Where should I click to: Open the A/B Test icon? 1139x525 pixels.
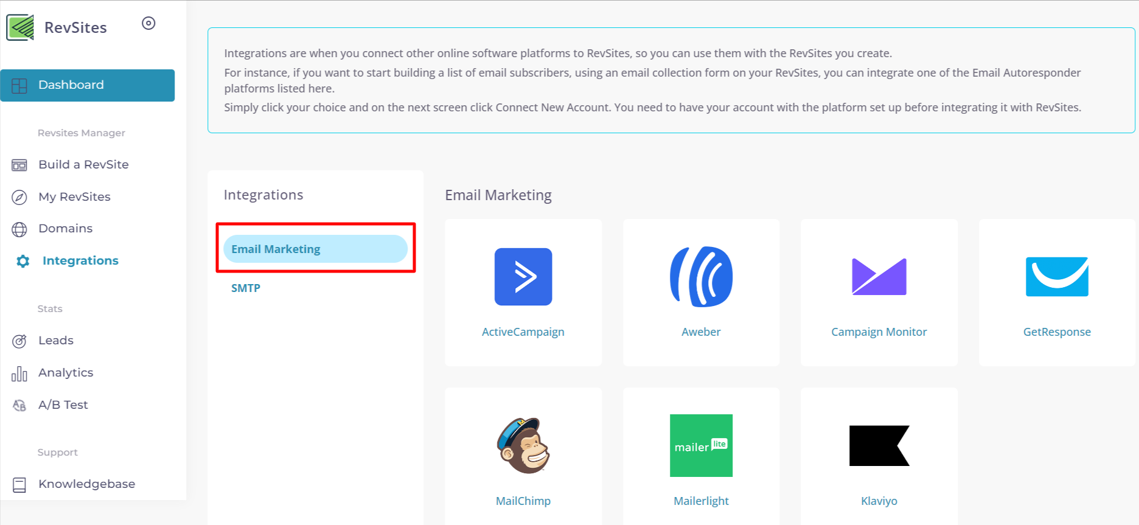[x=19, y=405]
